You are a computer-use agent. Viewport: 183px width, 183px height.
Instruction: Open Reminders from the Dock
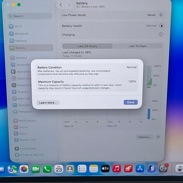pos(82,169)
